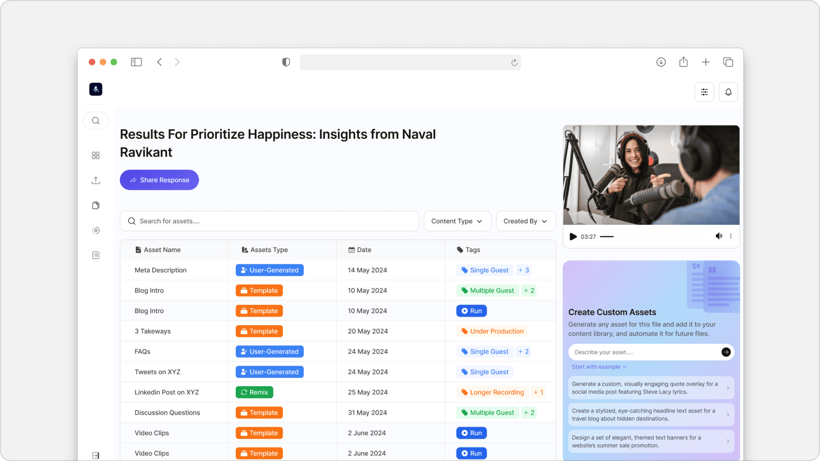The width and height of the screenshot is (820, 461).
Task: Click Run on the 10 May Blog Intro row
Action: [471, 311]
